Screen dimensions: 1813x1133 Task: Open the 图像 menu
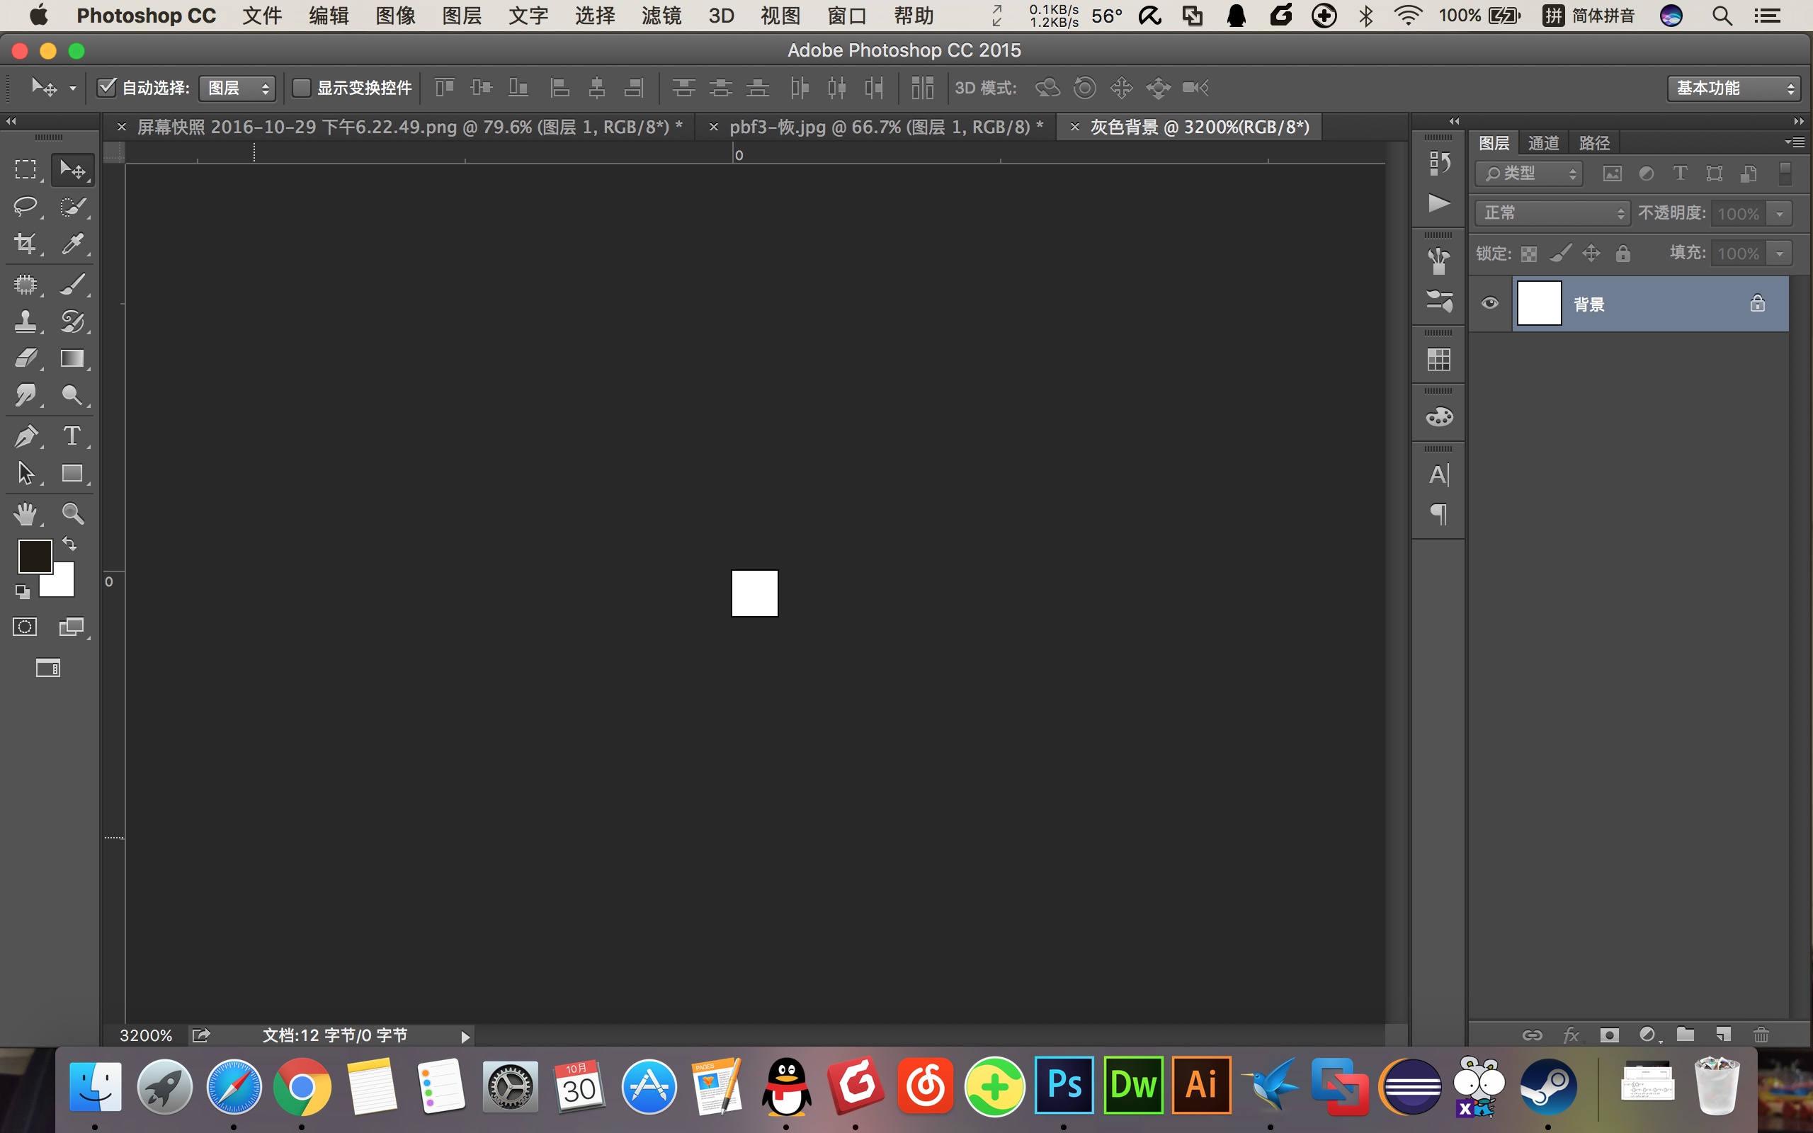pos(396,15)
